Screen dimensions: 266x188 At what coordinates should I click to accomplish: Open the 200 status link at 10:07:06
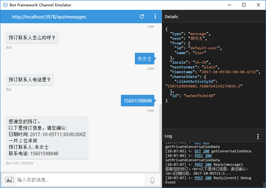(208, 156)
